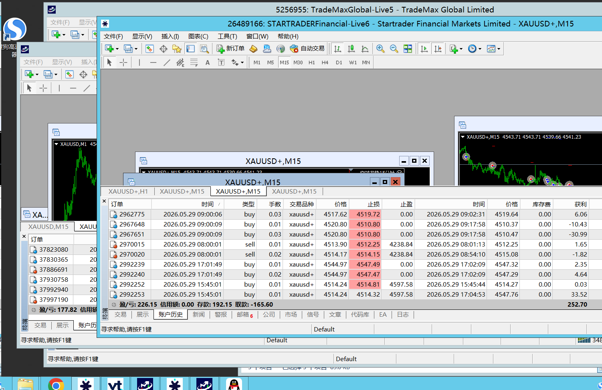Click the chart templates icon
The height and width of the screenshot is (390, 602).
pyautogui.click(x=491, y=48)
